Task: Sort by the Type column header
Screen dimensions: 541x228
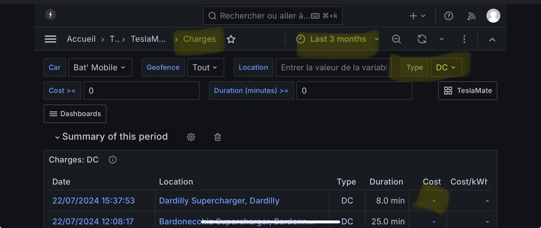Action: (x=346, y=182)
